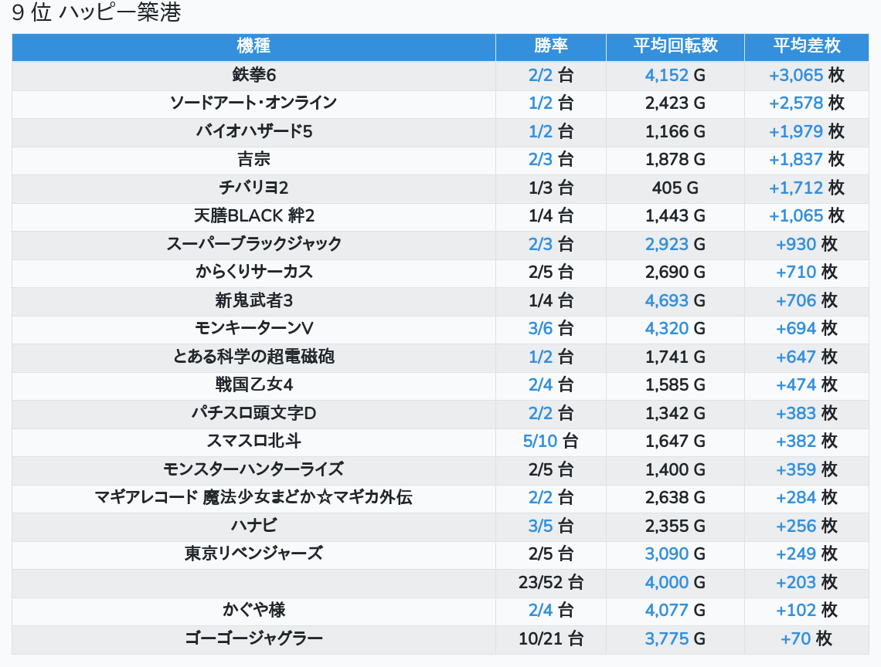The image size is (881, 667).
Task: Click the ハッピー築港 ranking heading
Action: pos(97,14)
